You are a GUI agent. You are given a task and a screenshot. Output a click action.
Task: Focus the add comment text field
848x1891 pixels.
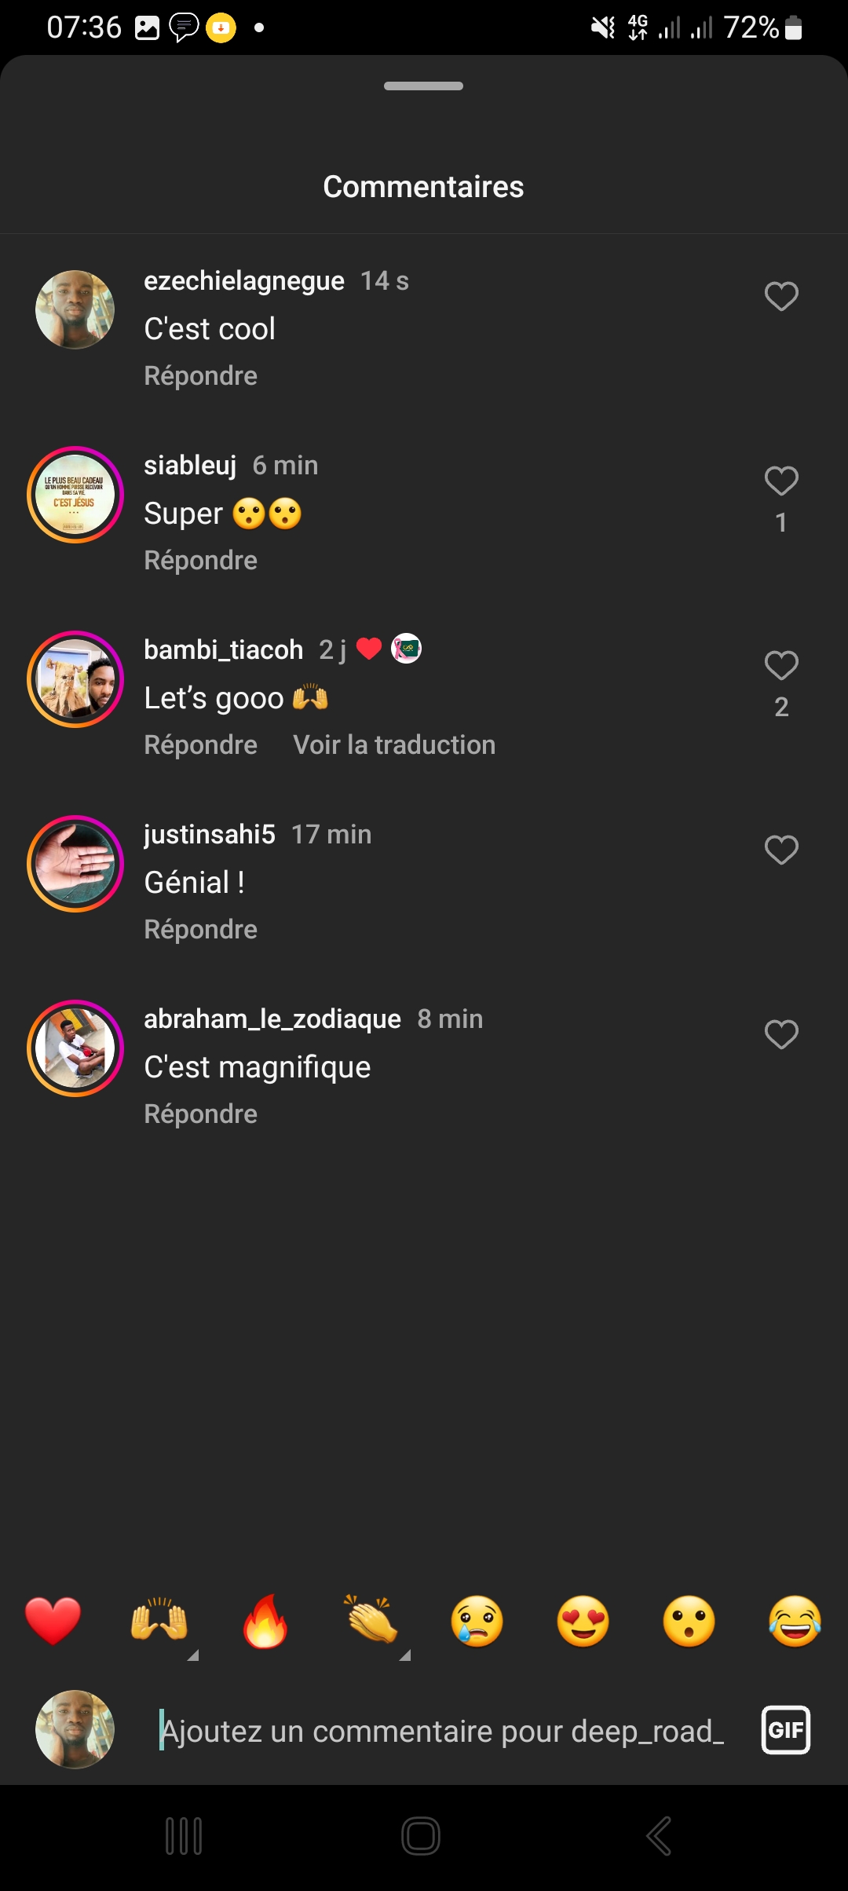pyautogui.click(x=442, y=1731)
